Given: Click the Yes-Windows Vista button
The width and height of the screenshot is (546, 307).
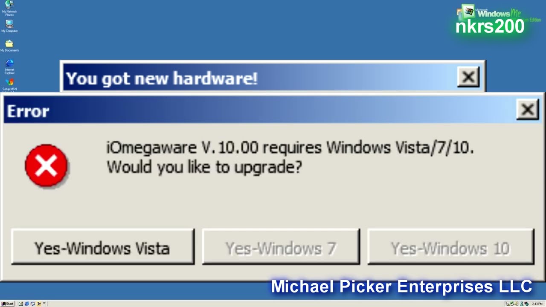Looking at the screenshot, I should coord(103,247).
